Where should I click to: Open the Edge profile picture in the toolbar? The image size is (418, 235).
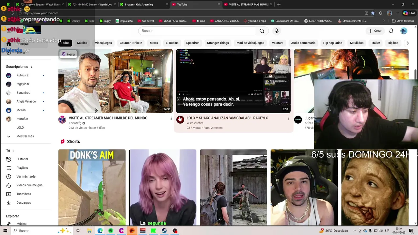tap(389, 13)
